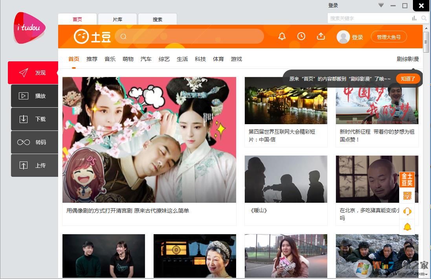Screen dimensions: 431x279
Task: Switch to the 片库 tab
Action: 117,19
